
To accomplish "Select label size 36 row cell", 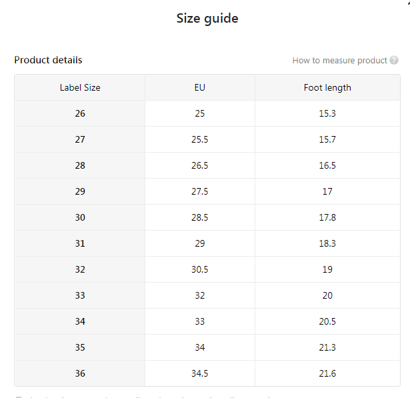I will pos(80,373).
